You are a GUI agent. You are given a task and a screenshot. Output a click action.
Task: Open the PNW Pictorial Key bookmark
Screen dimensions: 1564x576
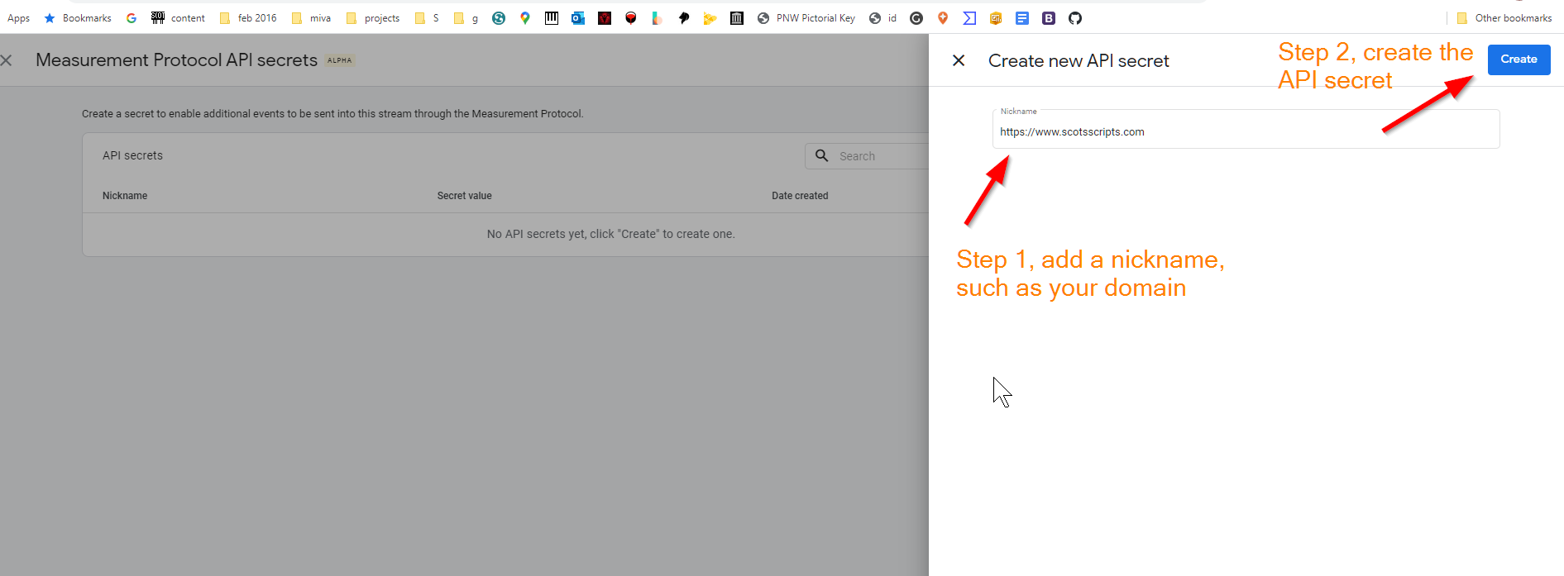tap(806, 18)
